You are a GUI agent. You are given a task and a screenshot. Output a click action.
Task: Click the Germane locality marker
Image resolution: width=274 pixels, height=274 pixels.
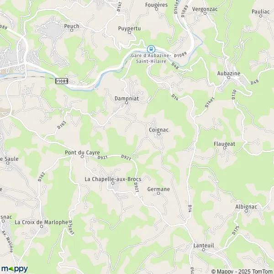(158, 193)
